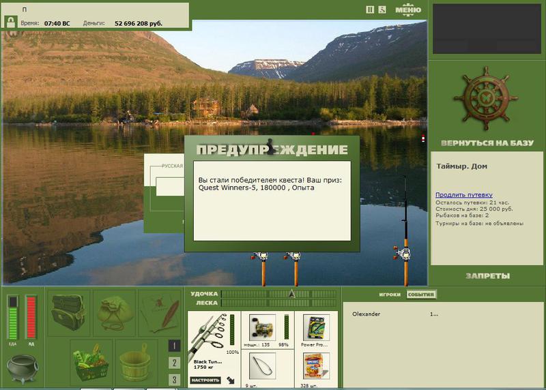This screenshot has width=546, height=390.
Task: Click the red ЯД gauge
Action: 31,318
